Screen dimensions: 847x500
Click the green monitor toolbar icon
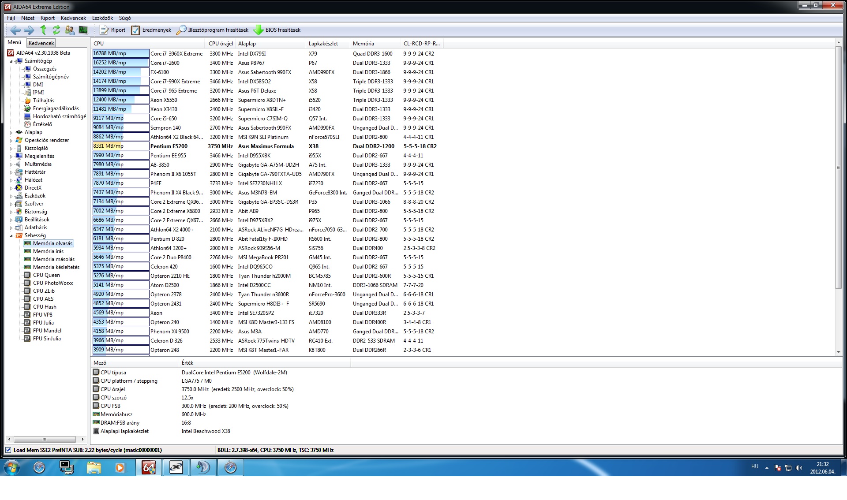click(83, 30)
